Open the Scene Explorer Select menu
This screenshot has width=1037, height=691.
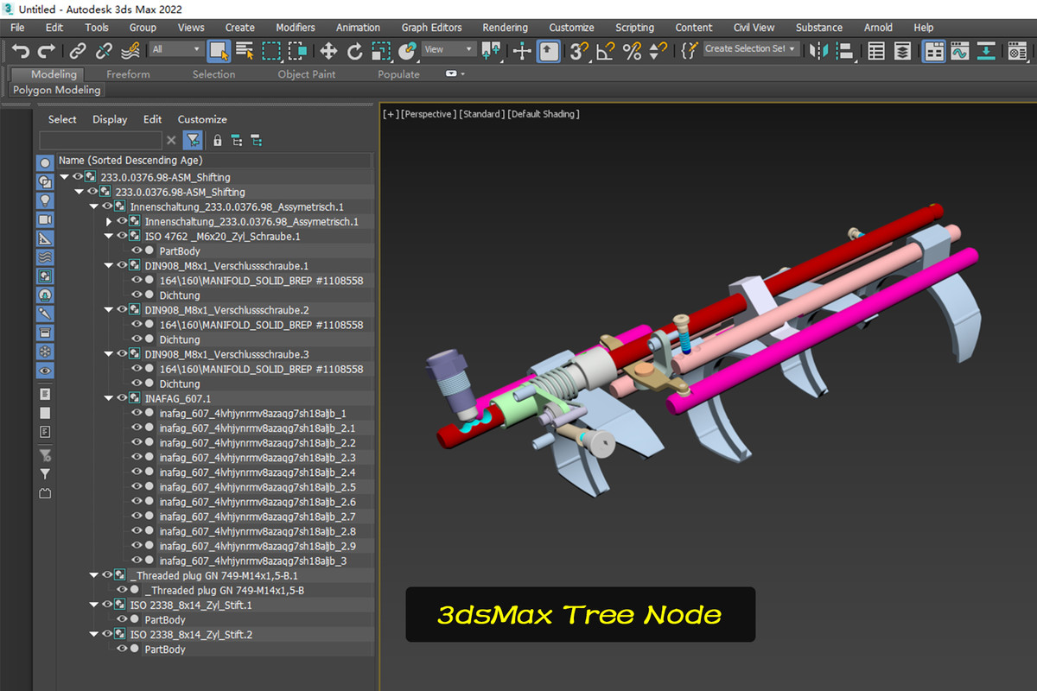point(62,119)
